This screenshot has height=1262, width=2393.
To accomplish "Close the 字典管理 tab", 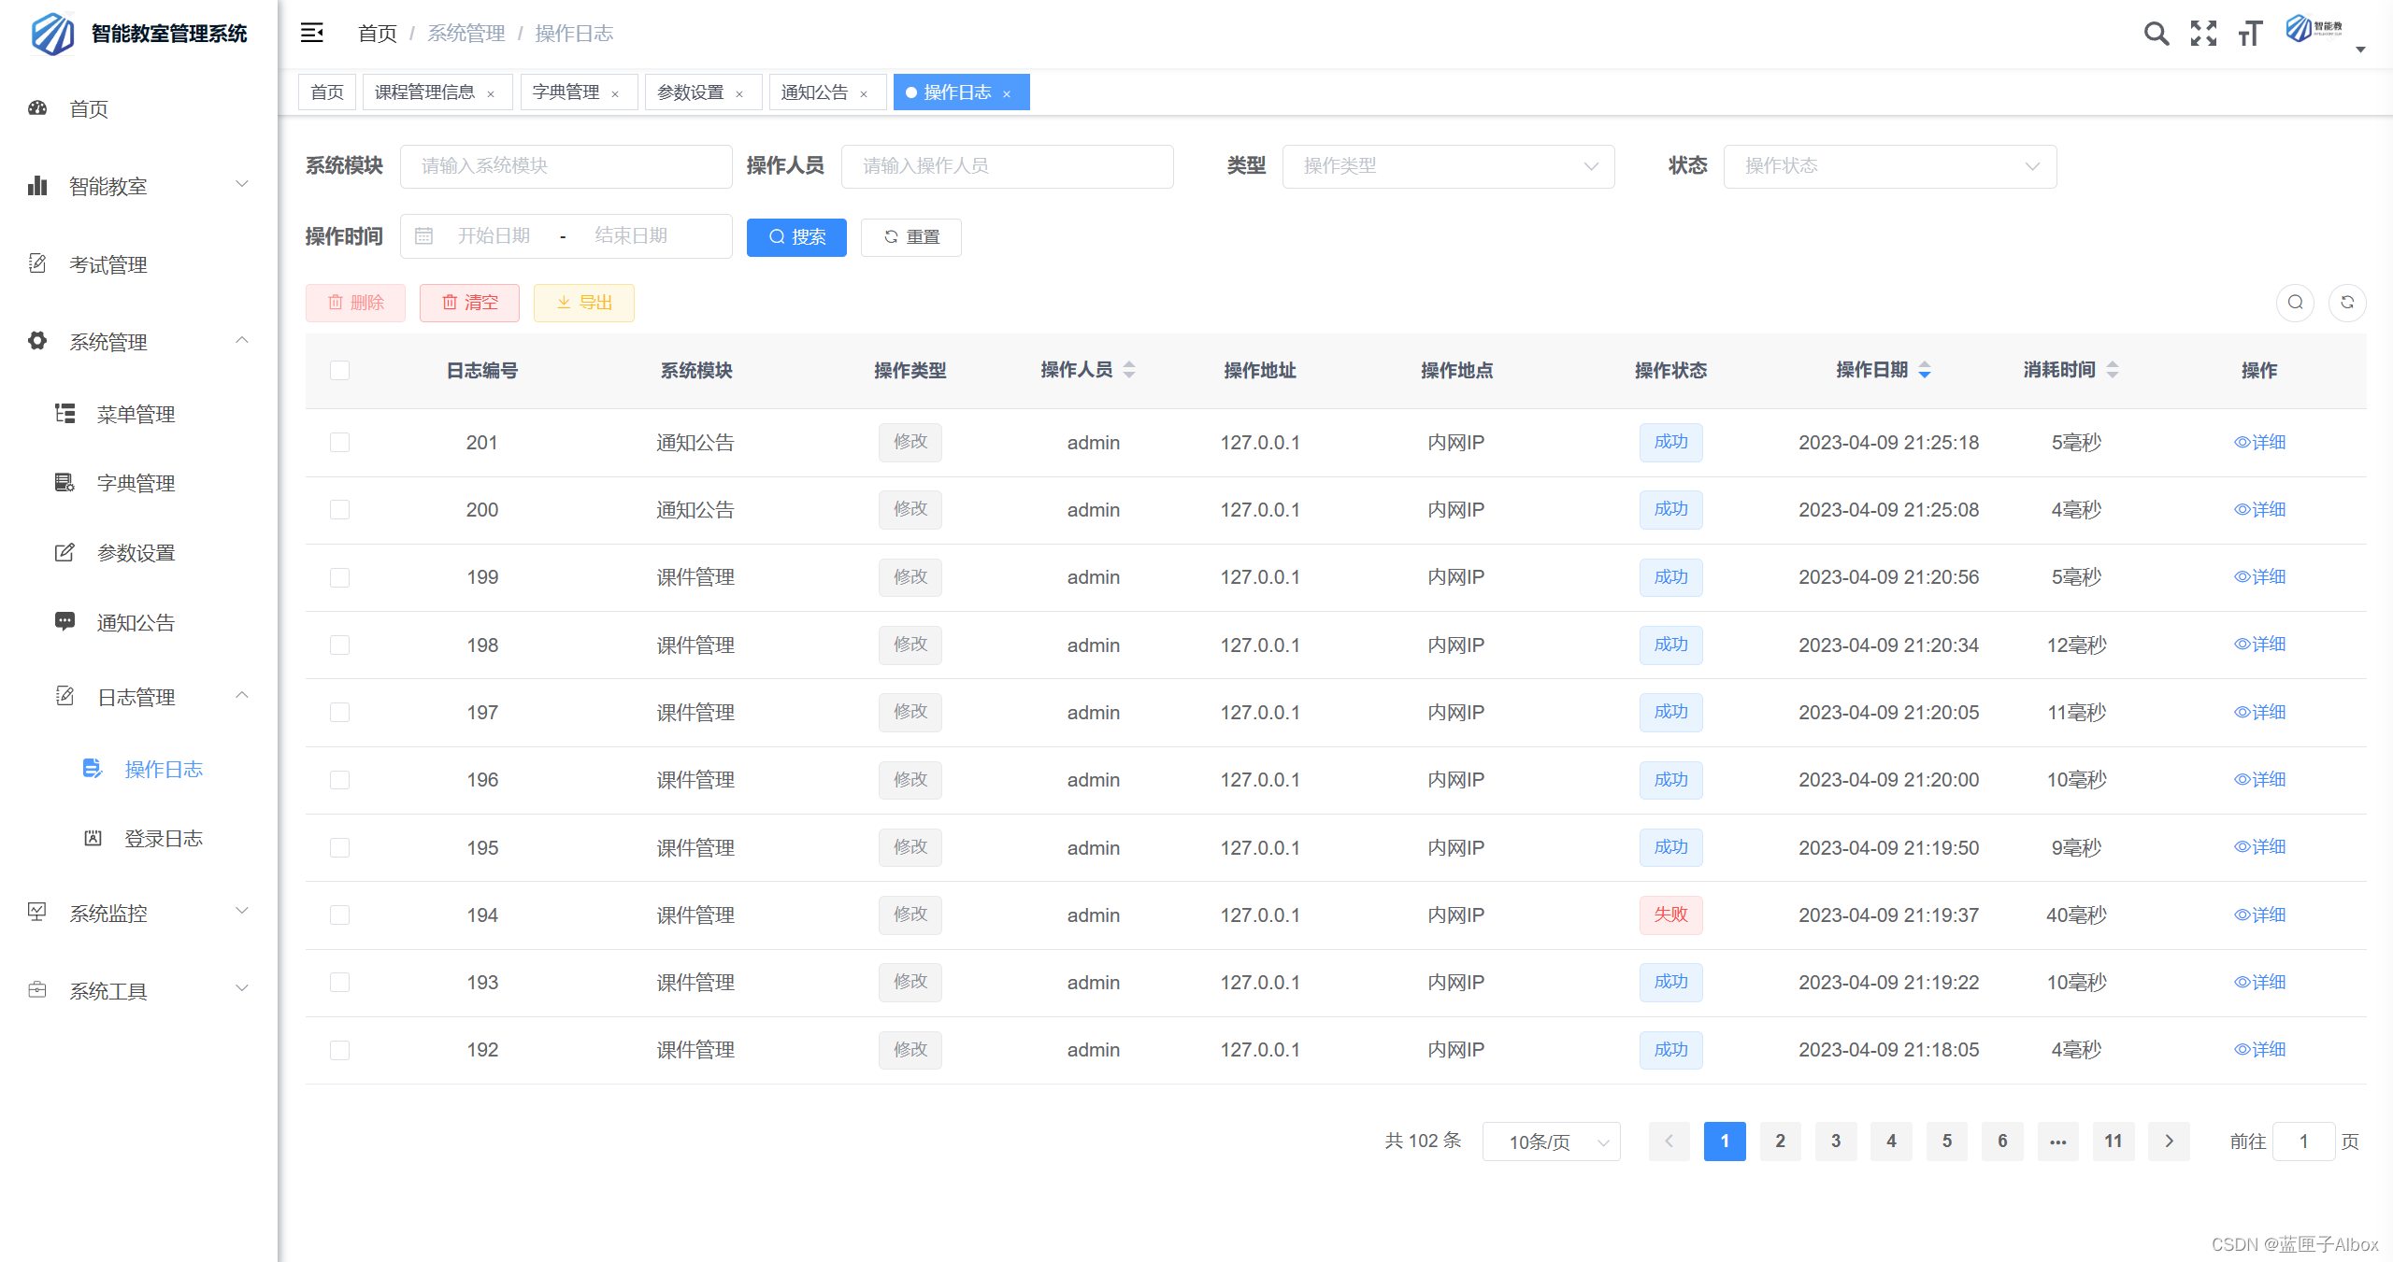I will click(615, 93).
